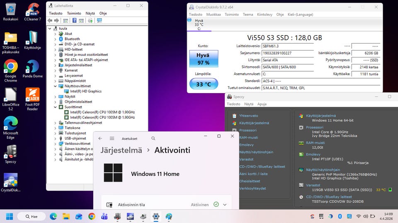Click the Järjestelmä breadcrumb in Asetukset
The width and height of the screenshot is (398, 223).
(121, 150)
